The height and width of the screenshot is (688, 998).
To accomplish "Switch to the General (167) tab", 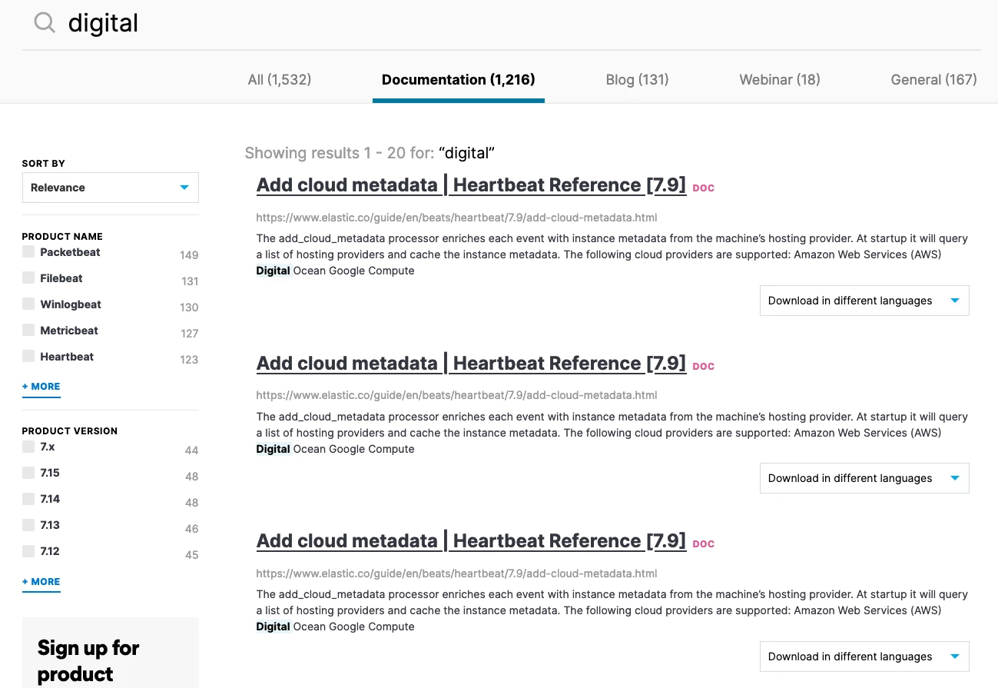I will pyautogui.click(x=933, y=79).
